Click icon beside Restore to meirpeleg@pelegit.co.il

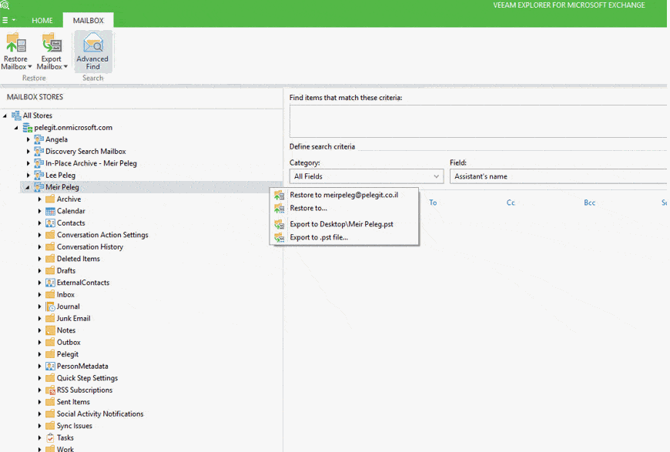pyautogui.click(x=279, y=196)
